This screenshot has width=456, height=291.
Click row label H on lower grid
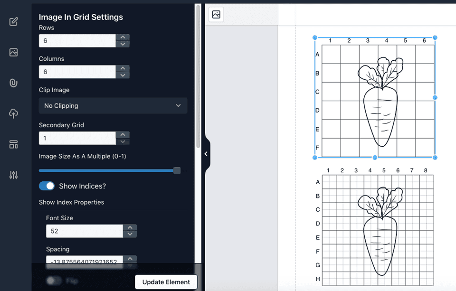pyautogui.click(x=318, y=279)
